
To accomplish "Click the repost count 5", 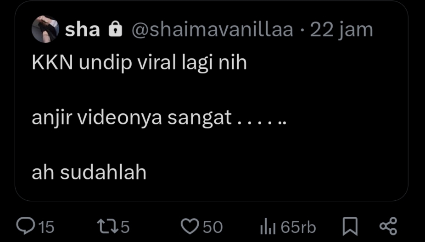I will (x=125, y=227).
